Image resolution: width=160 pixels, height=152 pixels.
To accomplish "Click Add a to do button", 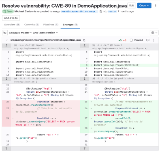I will [x=11, y=18].
